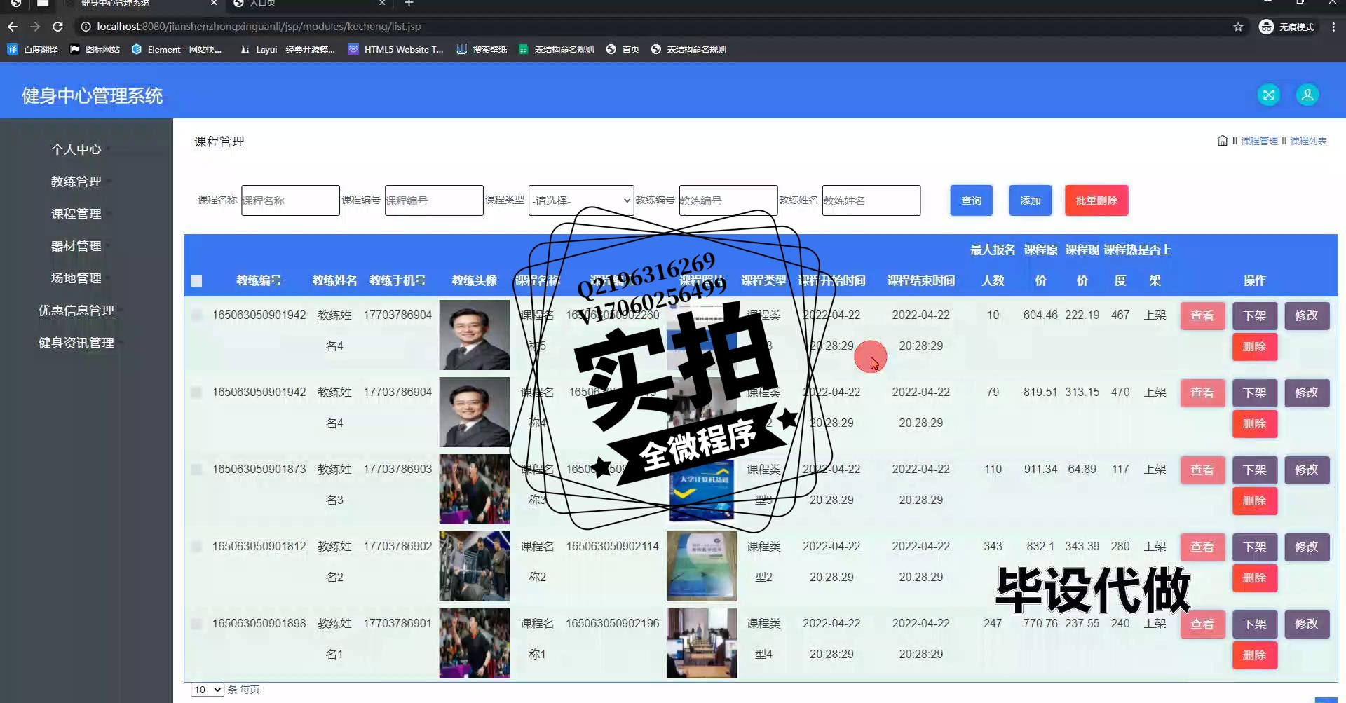Open browser three-dot menu
Screen dimensions: 1346x703
pos(1333,27)
